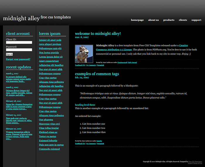Viewport: 205px width, 167px height.
Task: Open the Forgot your password link
Action: (x=18, y=59)
